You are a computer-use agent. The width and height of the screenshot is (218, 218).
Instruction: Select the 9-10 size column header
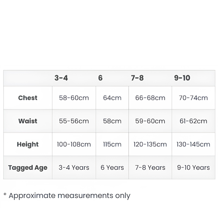pos(182,78)
